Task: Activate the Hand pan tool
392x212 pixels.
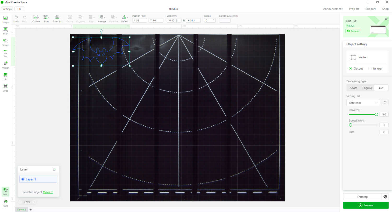Action: [x=5, y=203]
